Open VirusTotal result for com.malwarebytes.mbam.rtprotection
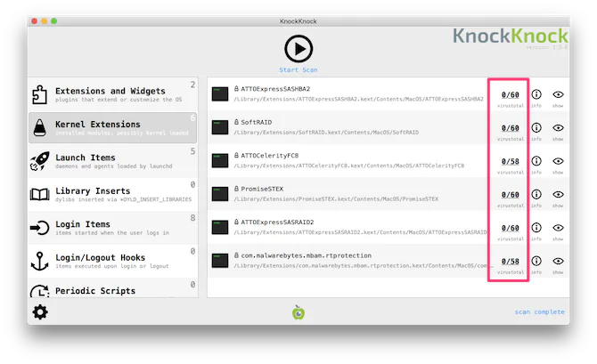The image size is (597, 364). click(x=511, y=262)
